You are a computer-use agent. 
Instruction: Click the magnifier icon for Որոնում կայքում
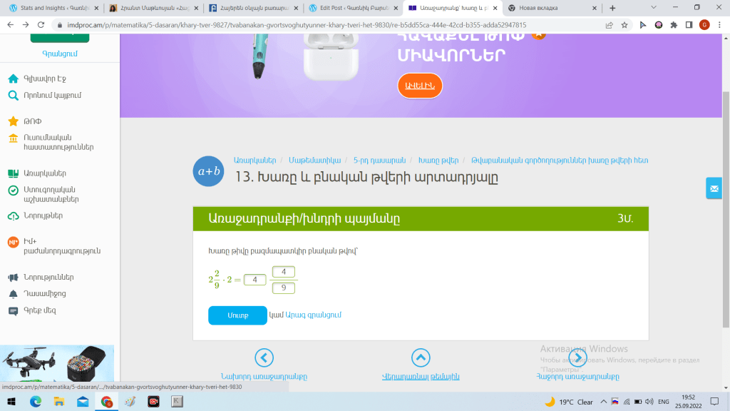pos(13,96)
